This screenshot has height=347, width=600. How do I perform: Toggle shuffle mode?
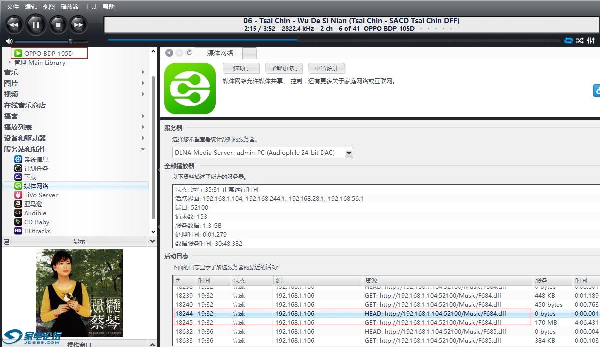pyautogui.click(x=579, y=41)
